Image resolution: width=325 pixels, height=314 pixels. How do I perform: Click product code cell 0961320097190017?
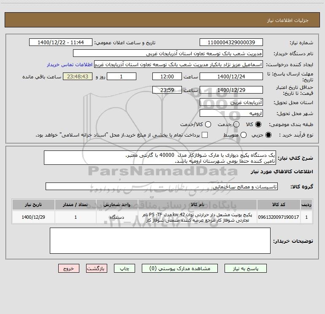[x=279, y=217]
